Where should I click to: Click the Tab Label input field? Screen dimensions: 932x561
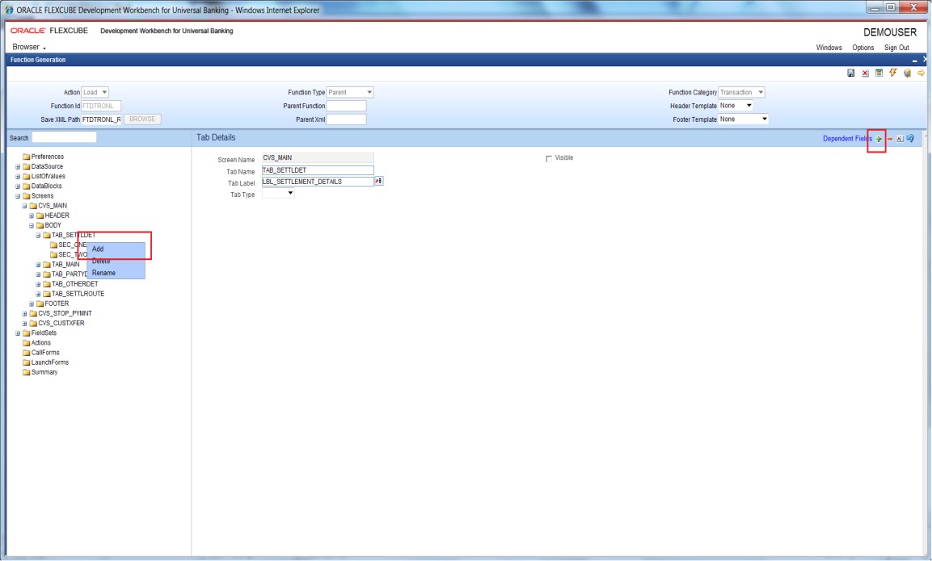pyautogui.click(x=318, y=182)
